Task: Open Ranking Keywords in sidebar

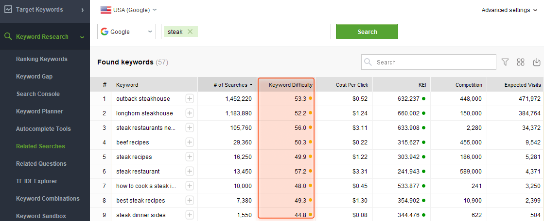Action: 42,59
